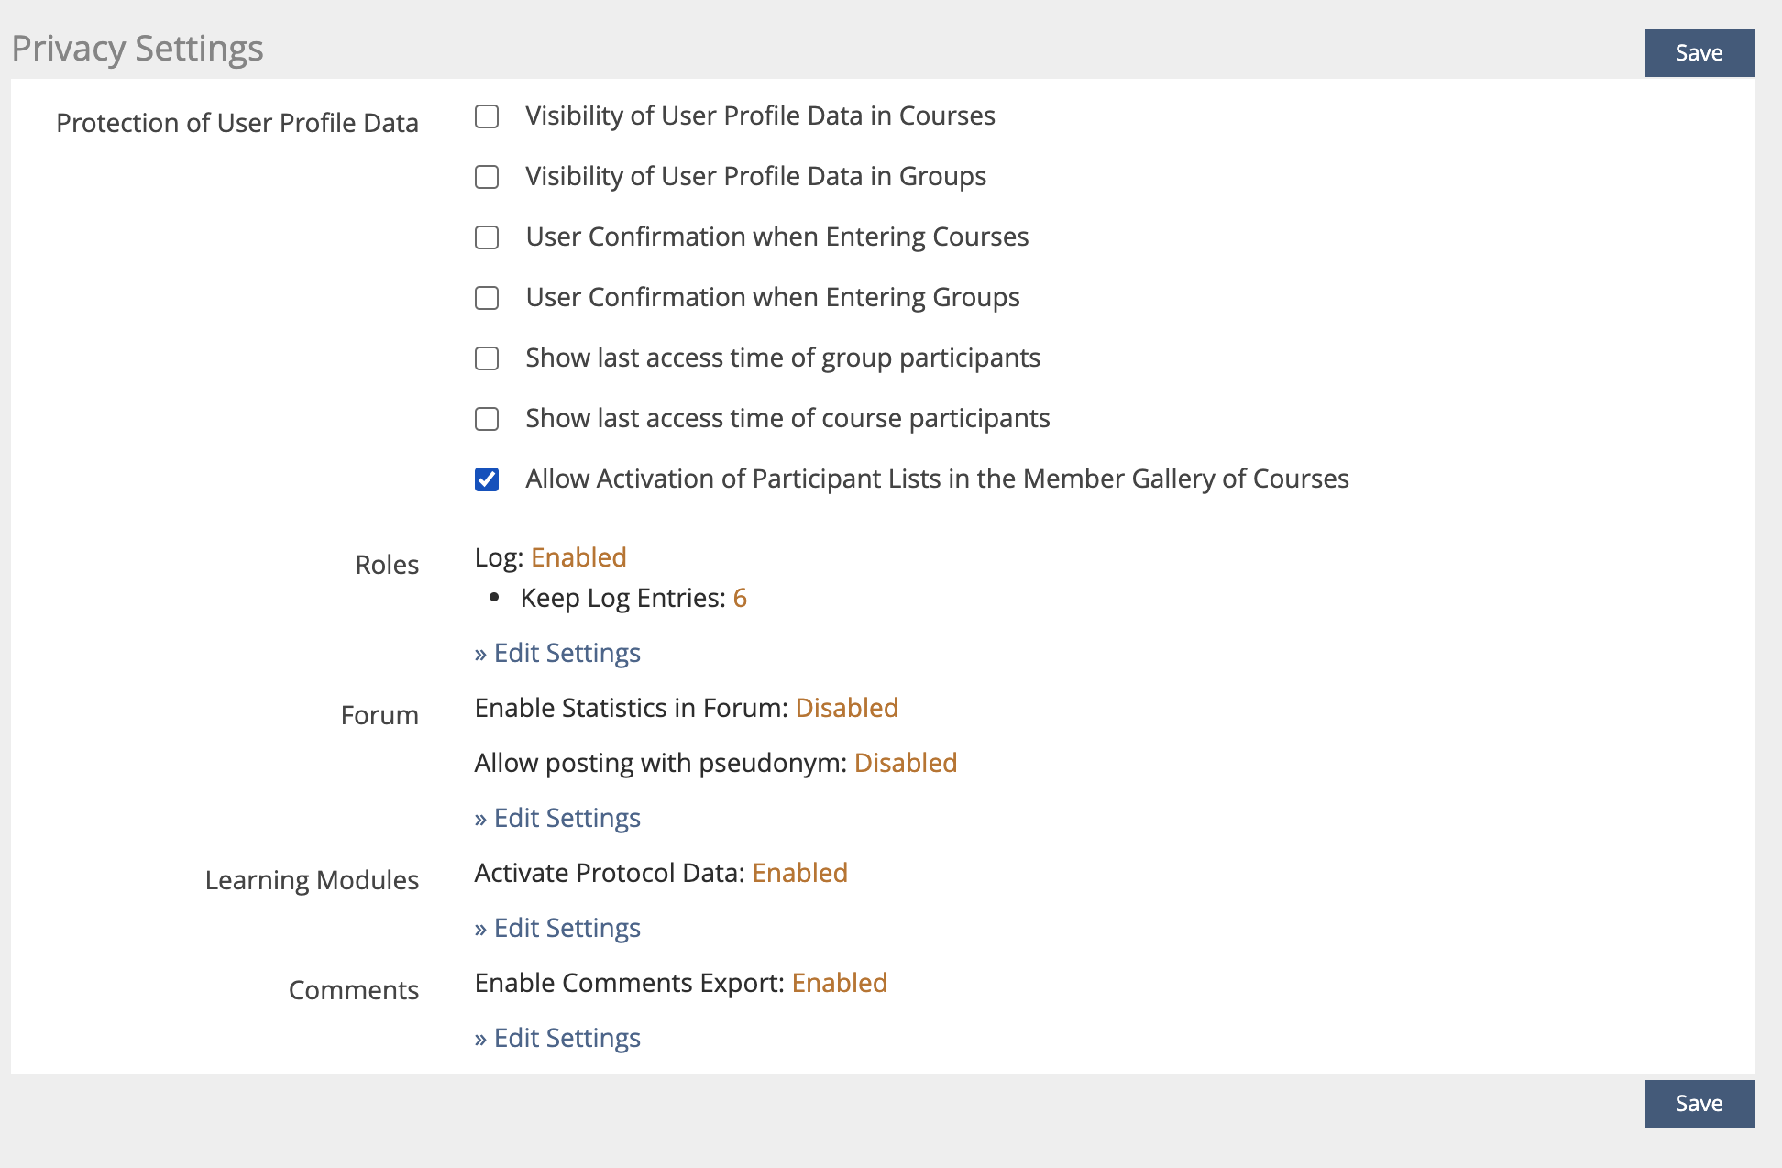This screenshot has width=1782, height=1168.
Task: Open Edit Settings link under Roles
Action: pos(557,653)
